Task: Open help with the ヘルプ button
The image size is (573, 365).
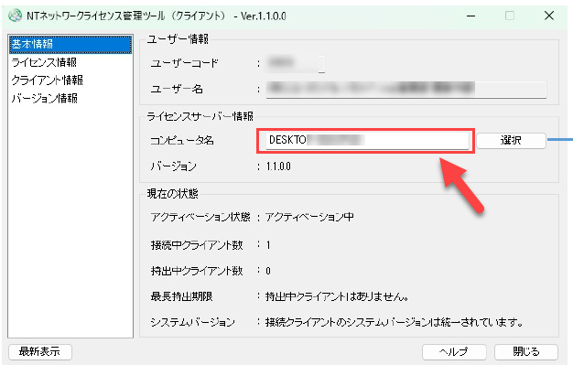Action: coord(454,351)
